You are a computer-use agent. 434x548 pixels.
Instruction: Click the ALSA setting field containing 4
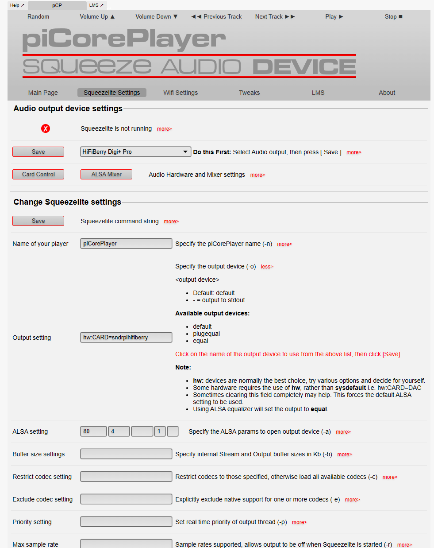(119, 431)
